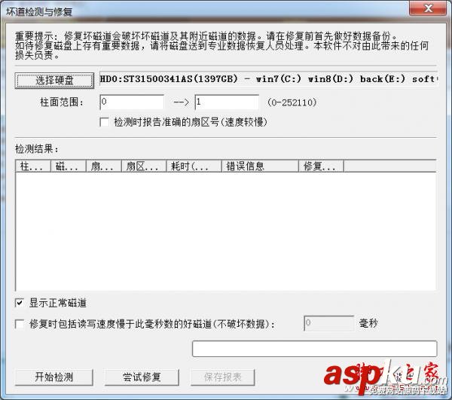Sort by 扇区... column header

pyautogui.click(x=144, y=166)
